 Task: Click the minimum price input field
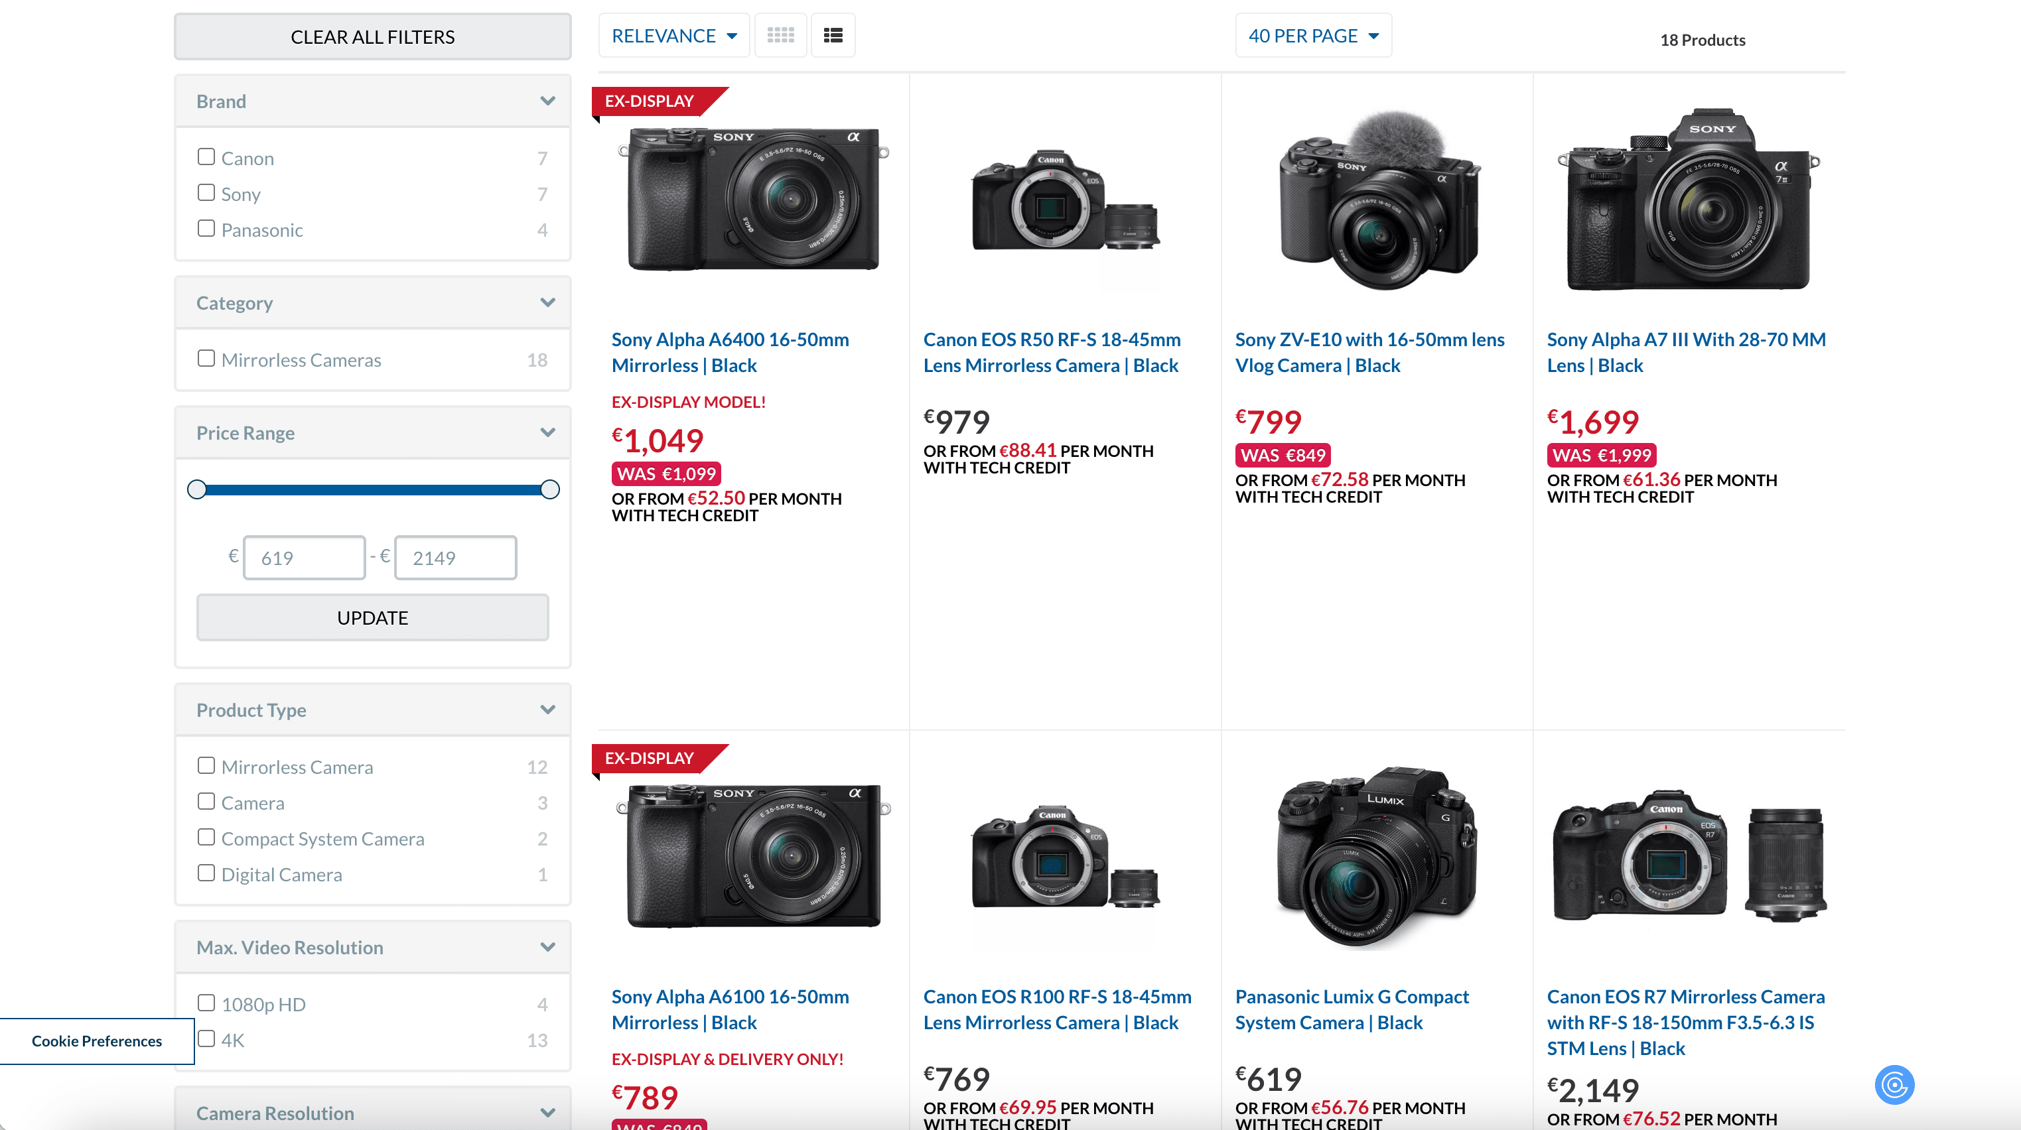pos(304,558)
